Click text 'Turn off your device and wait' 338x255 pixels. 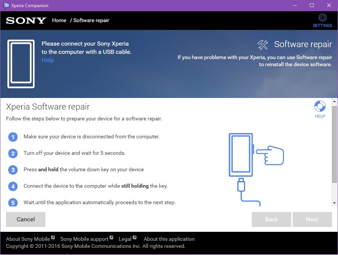pos(75,153)
